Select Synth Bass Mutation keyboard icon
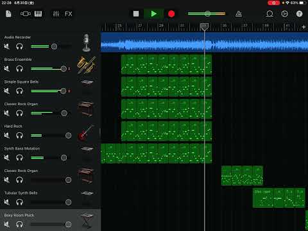Image resolution: width=308 pixels, height=231 pixels. point(87,149)
